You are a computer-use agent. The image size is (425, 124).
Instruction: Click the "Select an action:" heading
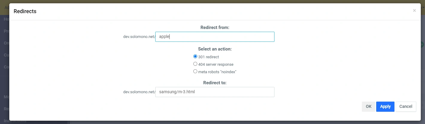point(215,49)
